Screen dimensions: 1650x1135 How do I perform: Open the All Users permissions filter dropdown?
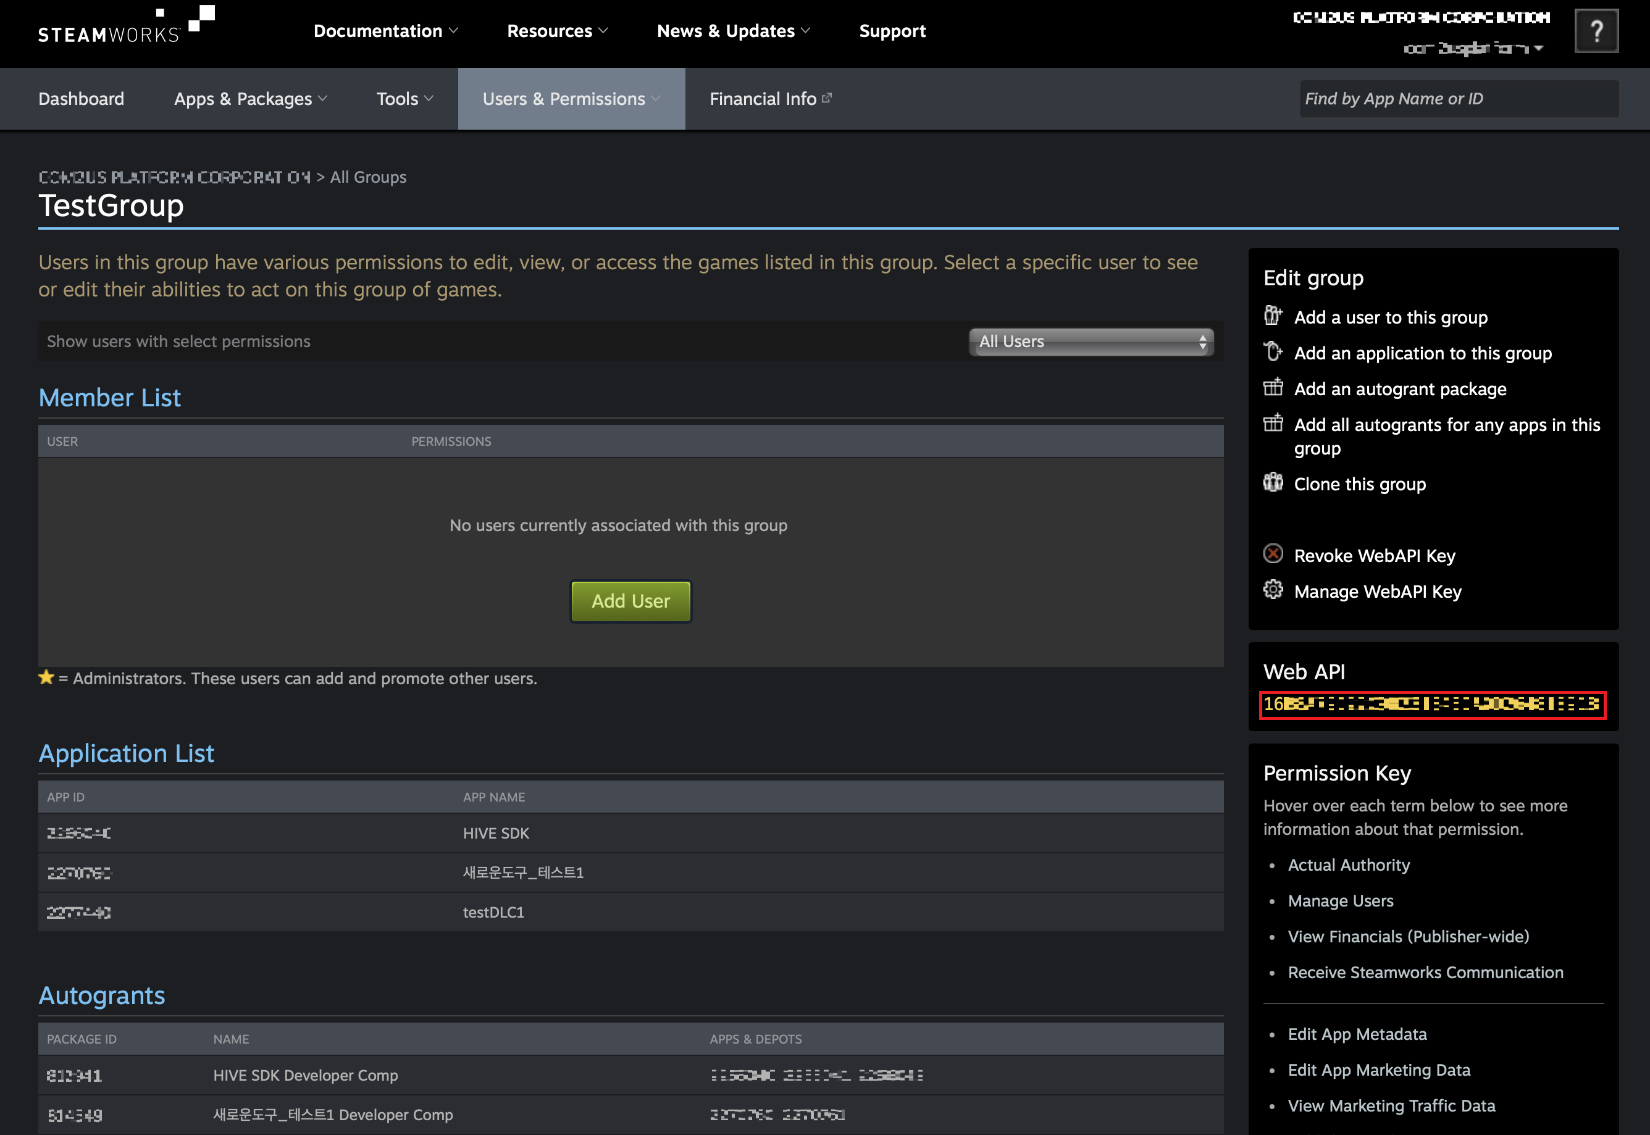[1091, 342]
